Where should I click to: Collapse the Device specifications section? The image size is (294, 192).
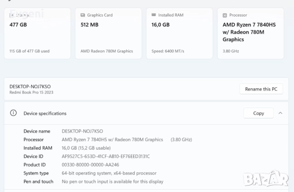pos(280,113)
